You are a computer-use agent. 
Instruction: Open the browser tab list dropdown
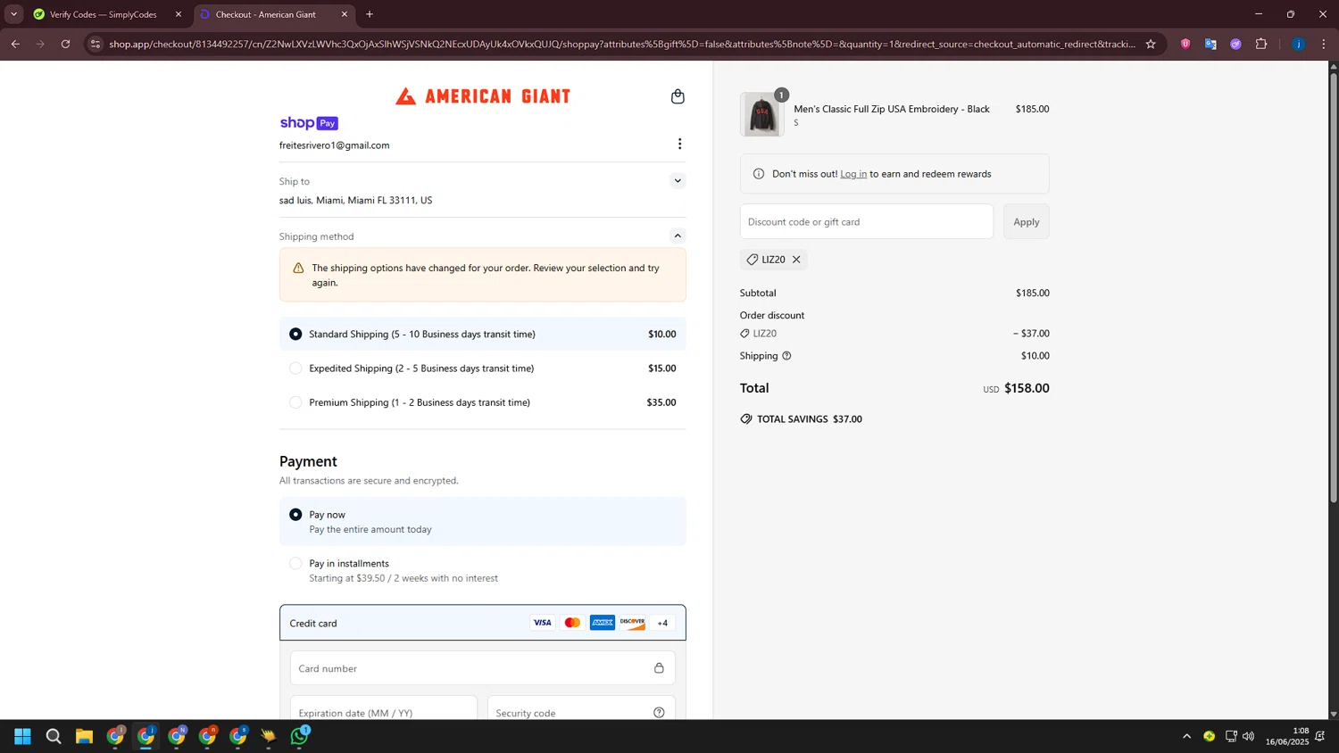[x=13, y=14]
